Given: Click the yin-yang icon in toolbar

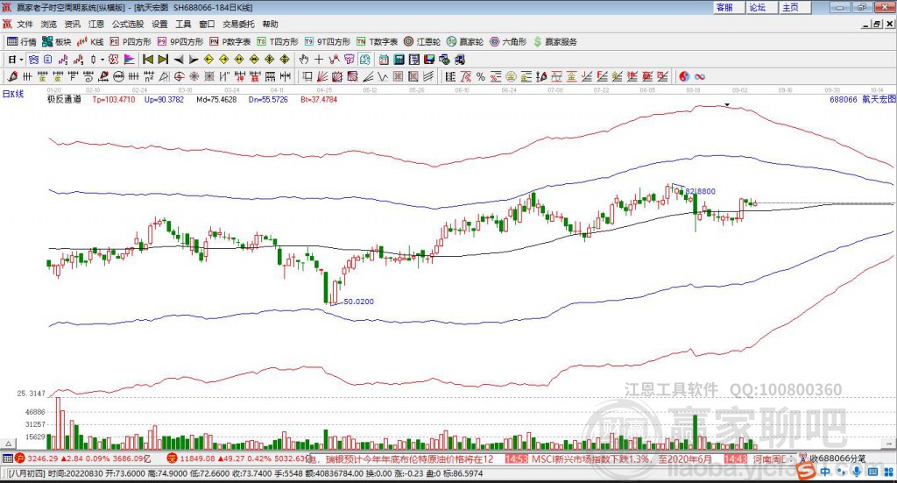Looking at the screenshot, I should (684, 76).
